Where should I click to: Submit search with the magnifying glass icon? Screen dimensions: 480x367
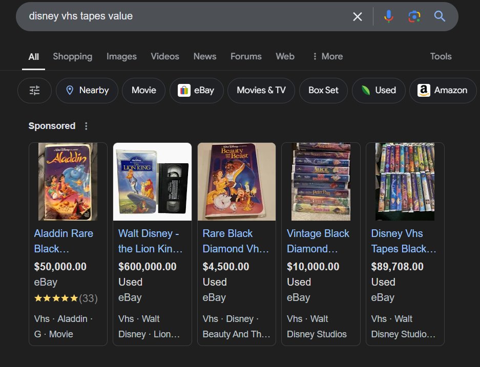(440, 16)
